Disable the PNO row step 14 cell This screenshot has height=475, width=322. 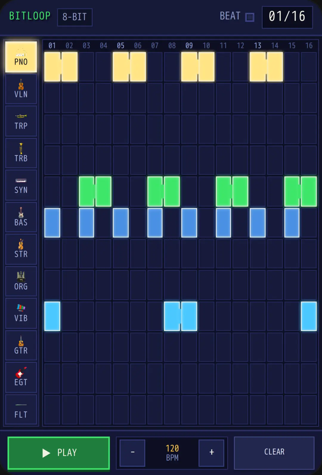[x=275, y=67]
